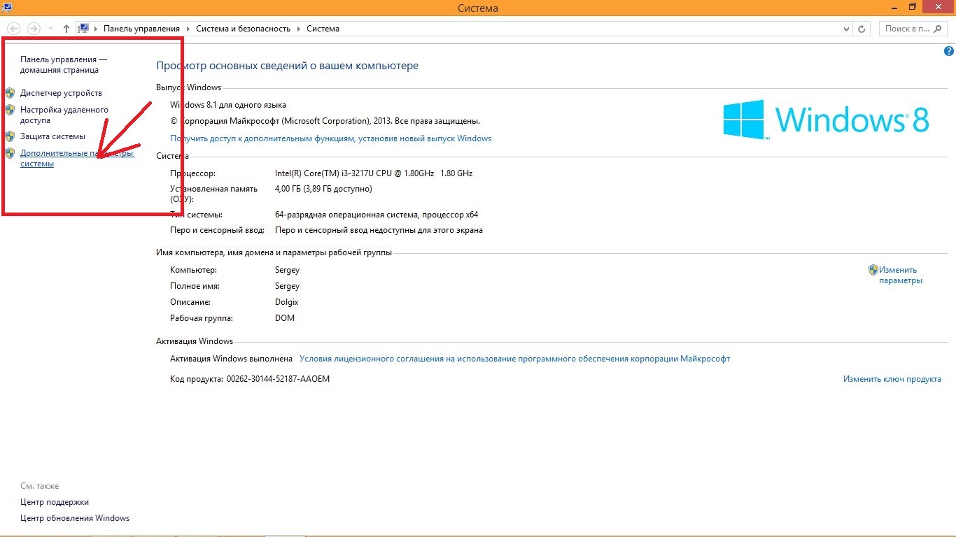This screenshot has width=956, height=537.
Task: Click the Windows 8 logo image
Action: (x=826, y=119)
